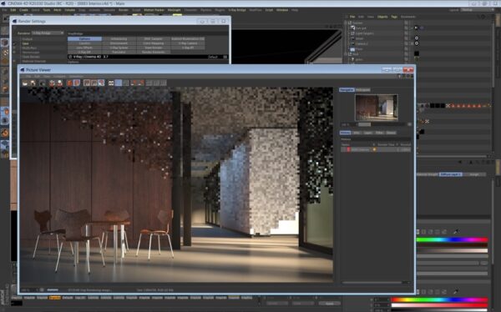Switch to the Histogram tab in Picture Viewer
Screen dimensions: 501x312
pos(362,90)
